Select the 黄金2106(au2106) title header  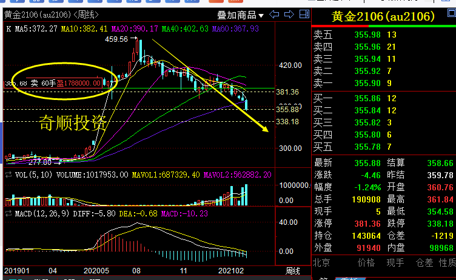[383, 16]
